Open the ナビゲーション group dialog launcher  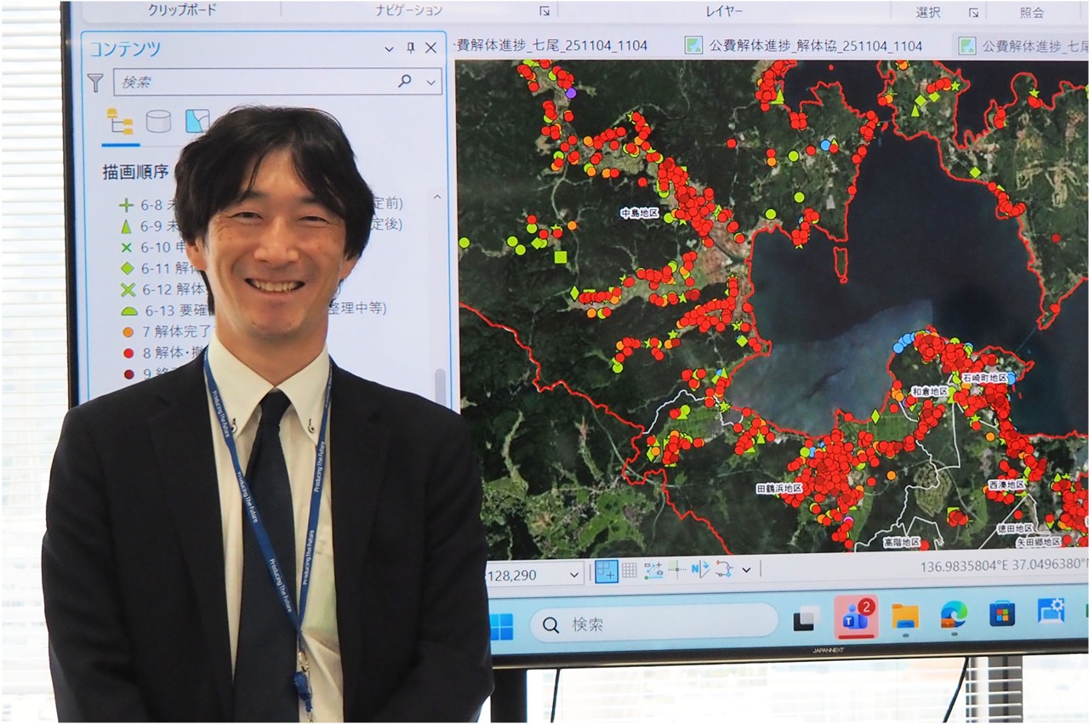coord(544,11)
